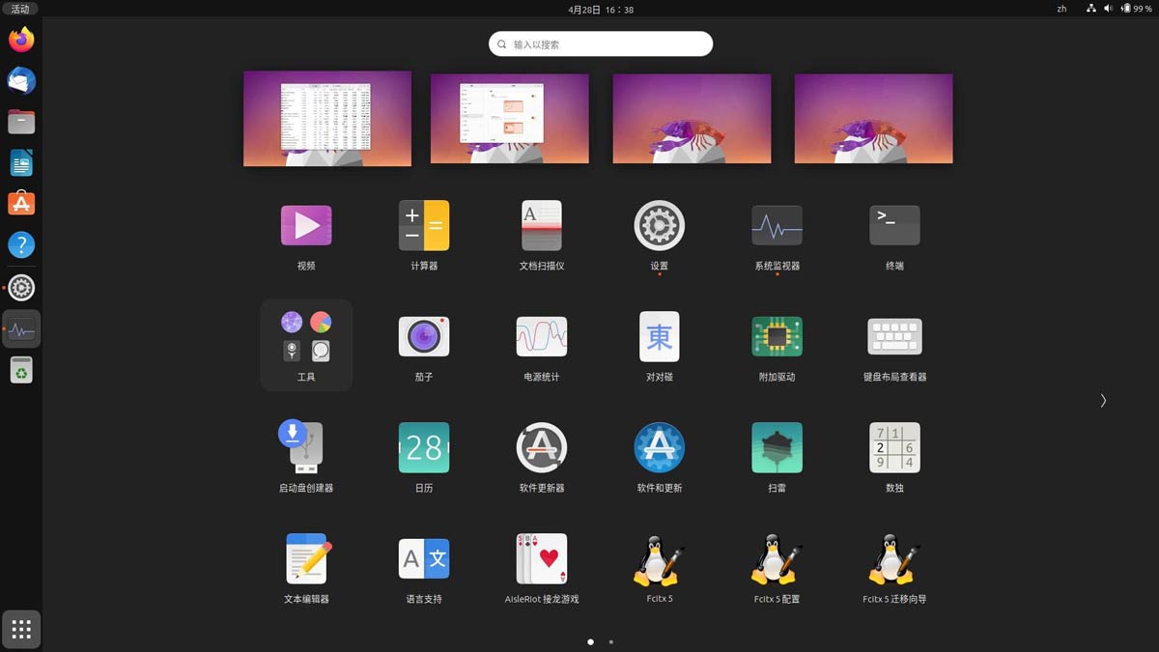The height and width of the screenshot is (652, 1159).
Task: Open the zh input method menu
Action: click(x=1061, y=9)
